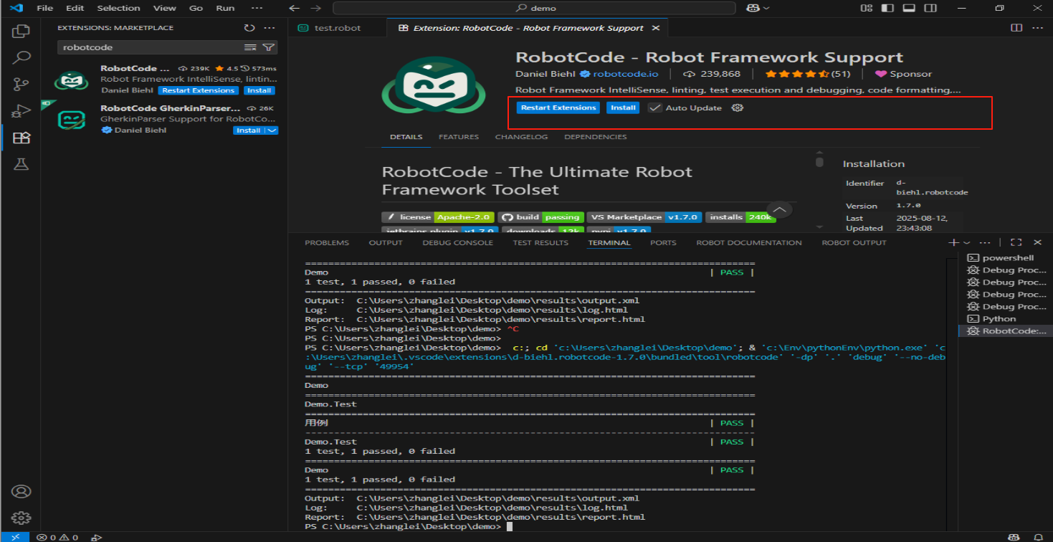Launch a new terminal with plus icon
This screenshot has width=1053, height=542.
tap(953, 242)
